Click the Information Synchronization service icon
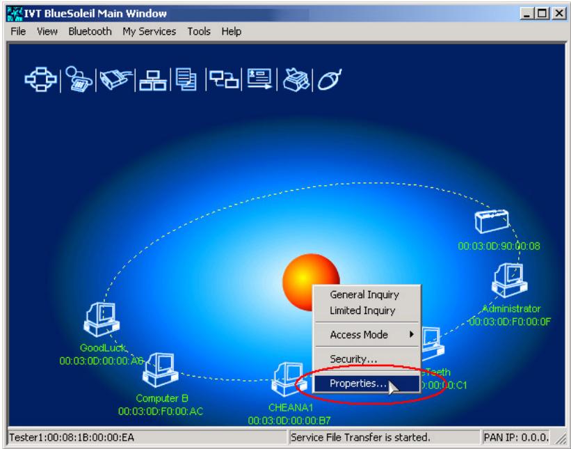This screenshot has height=449, width=571. [224, 79]
